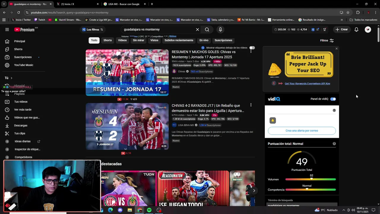This screenshot has width=380, height=214.
Task: Open Suscripciones in the sidebar
Action: point(23,57)
